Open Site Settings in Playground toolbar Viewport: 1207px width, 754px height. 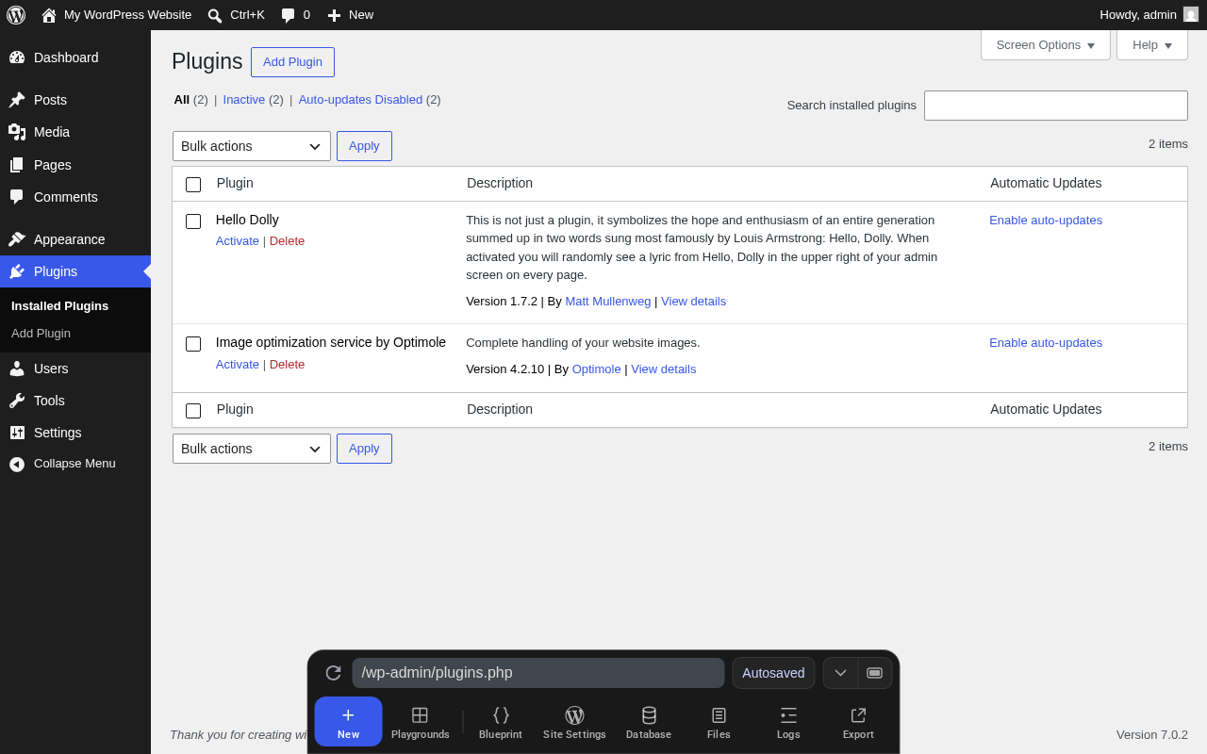tap(574, 722)
